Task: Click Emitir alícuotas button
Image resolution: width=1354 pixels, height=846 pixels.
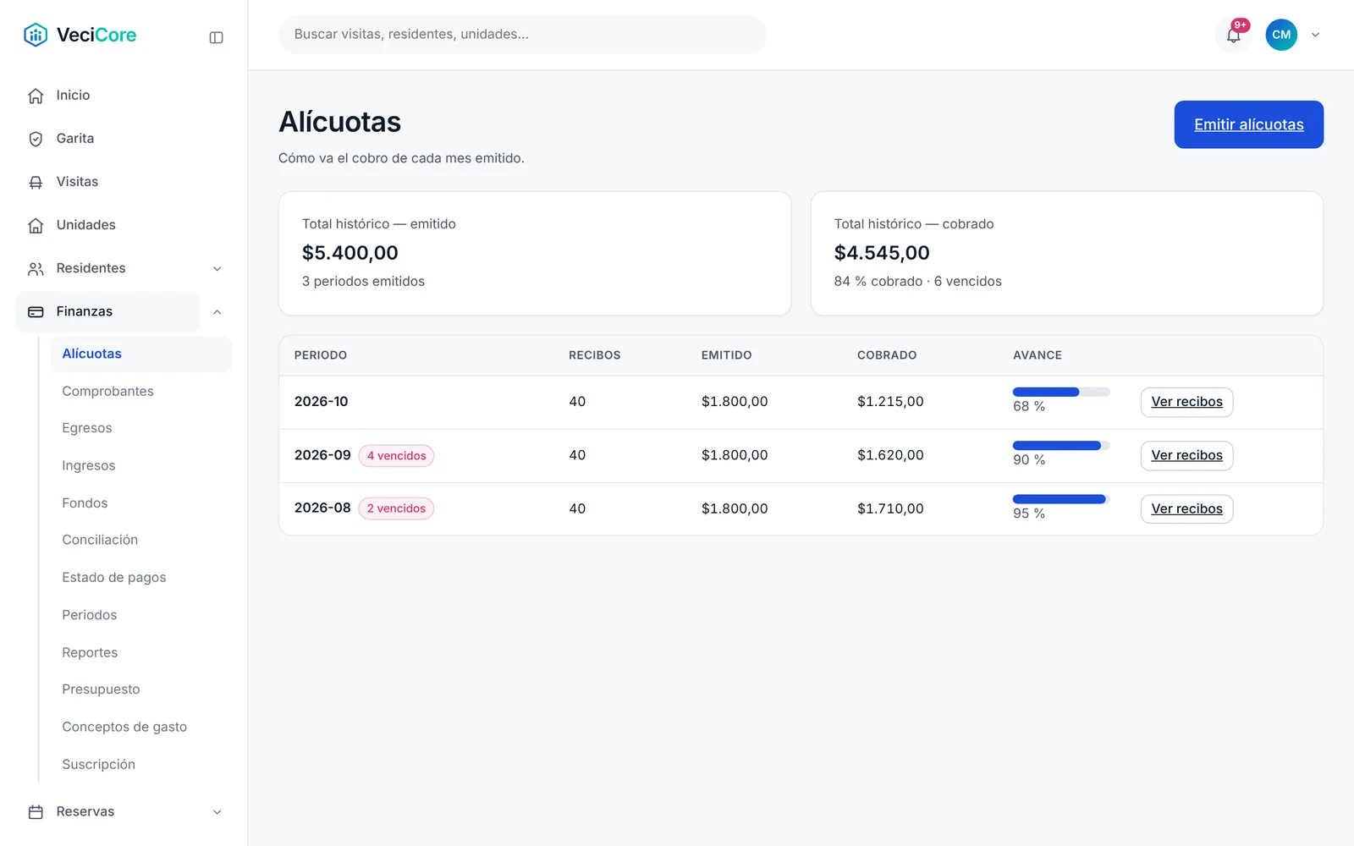Action: (x=1248, y=124)
